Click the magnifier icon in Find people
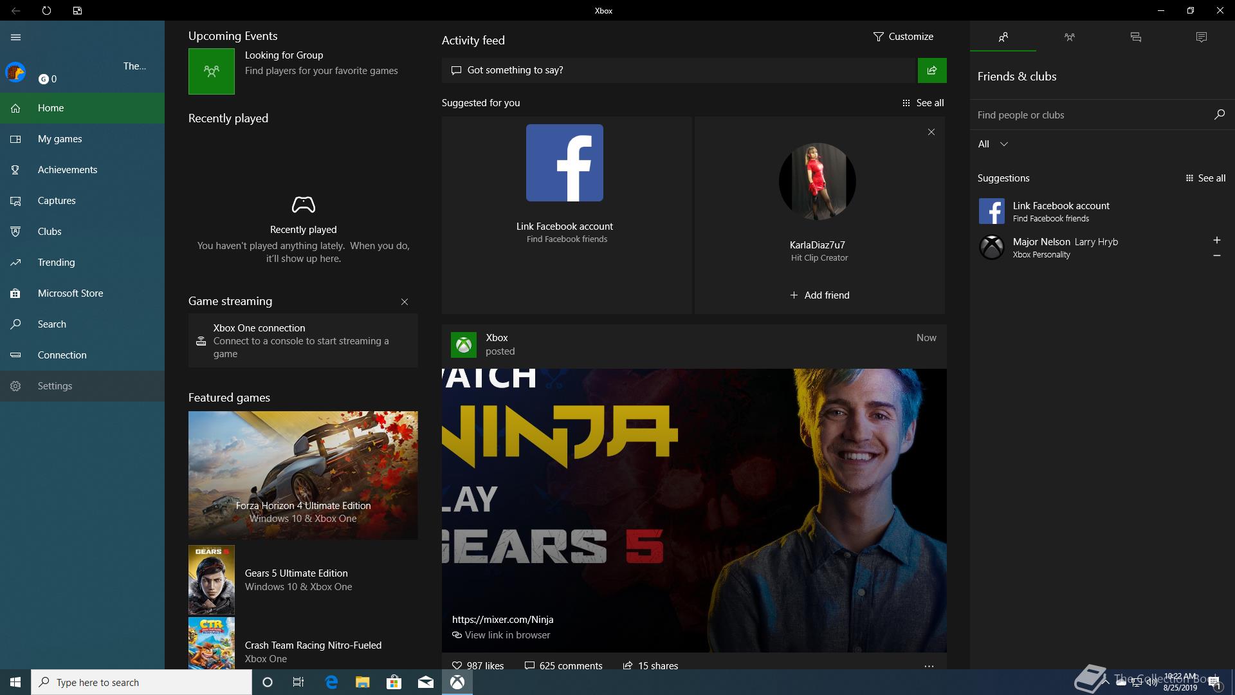This screenshot has width=1235, height=695. point(1219,115)
